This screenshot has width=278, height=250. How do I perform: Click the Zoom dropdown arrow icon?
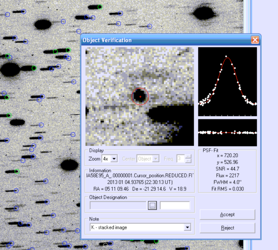114,159
